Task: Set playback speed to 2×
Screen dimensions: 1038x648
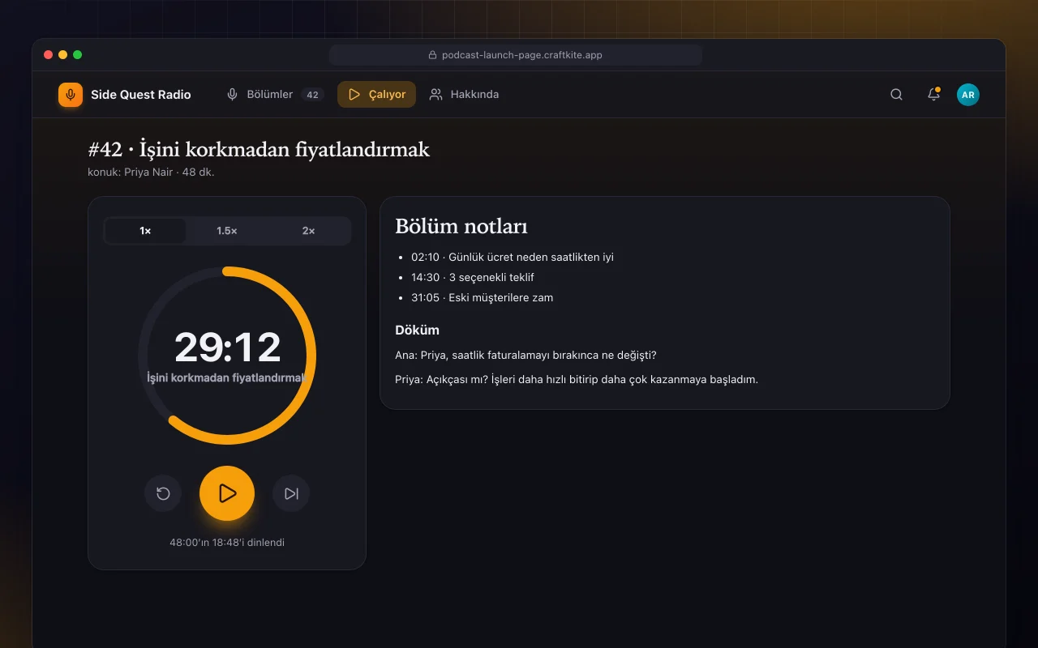Action: (x=309, y=231)
